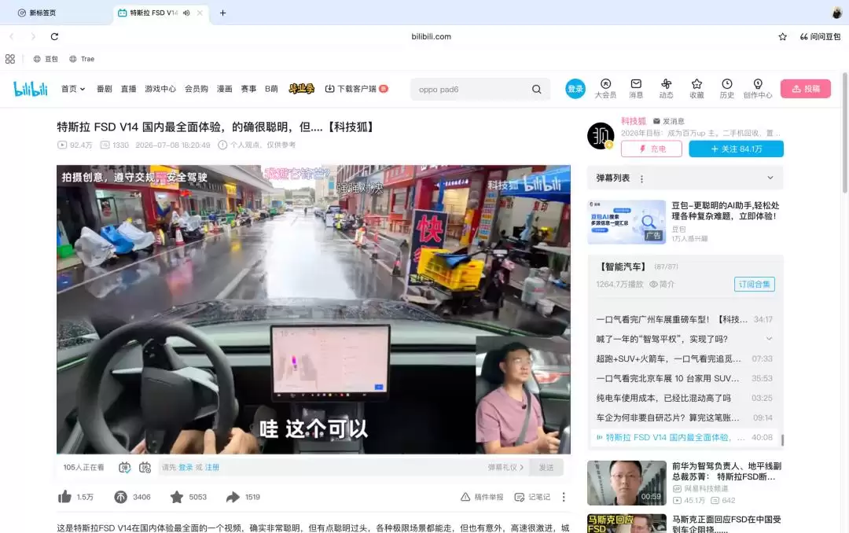
Task: Click the 关注 follow button
Action: (736, 149)
